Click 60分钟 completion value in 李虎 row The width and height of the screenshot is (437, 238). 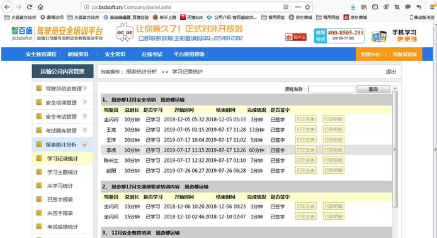point(256,150)
